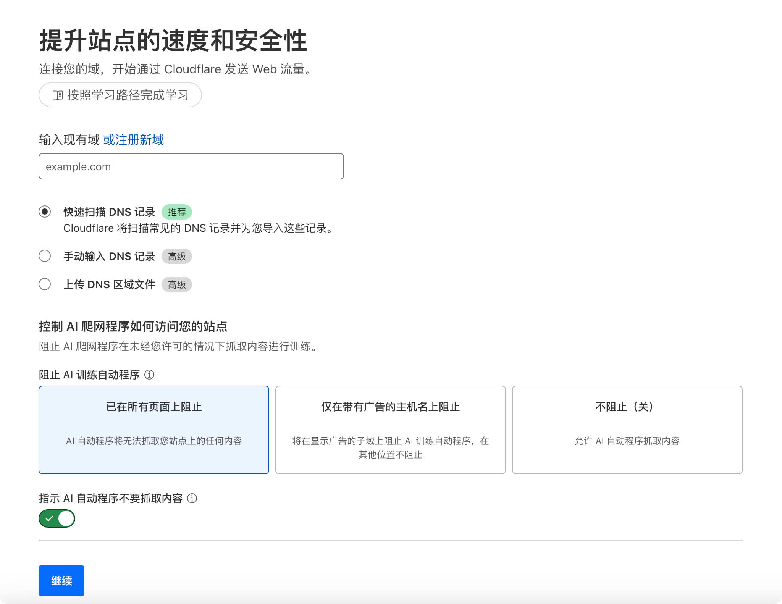
Task: Click the info icon next to 阻止 AI 训练自动程序
Action: coord(149,375)
